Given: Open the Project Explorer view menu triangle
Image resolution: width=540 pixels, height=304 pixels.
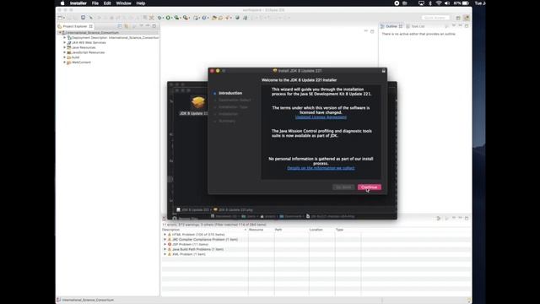Looking at the screenshot, I should [x=141, y=26].
